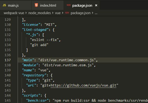148x103 pixels.
Task: Click line number 142
Action: (x=8, y=85)
